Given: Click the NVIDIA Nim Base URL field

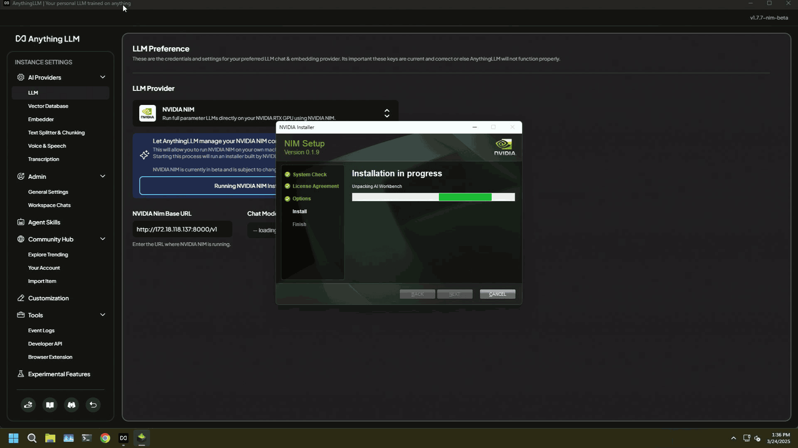Looking at the screenshot, I should coord(182,229).
